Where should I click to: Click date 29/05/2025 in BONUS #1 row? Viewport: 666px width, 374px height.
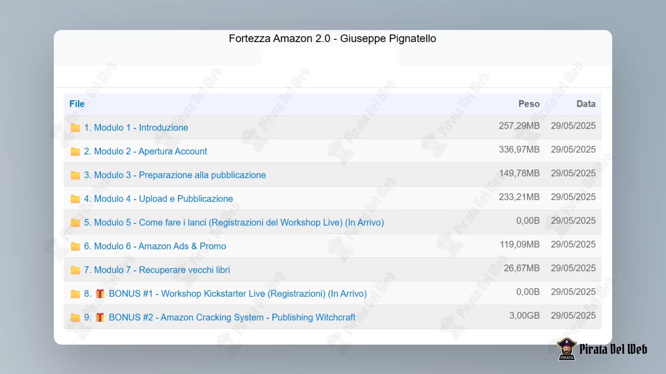(573, 292)
